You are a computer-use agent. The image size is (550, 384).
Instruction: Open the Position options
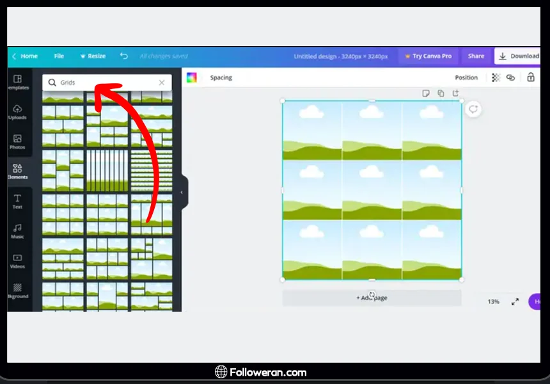(x=466, y=77)
